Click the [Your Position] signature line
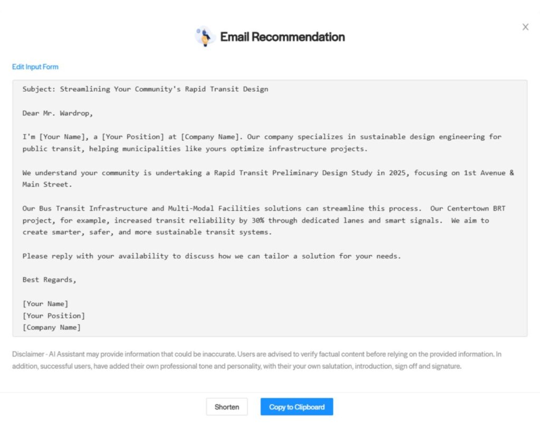This screenshot has width=540, height=432. pos(53,315)
